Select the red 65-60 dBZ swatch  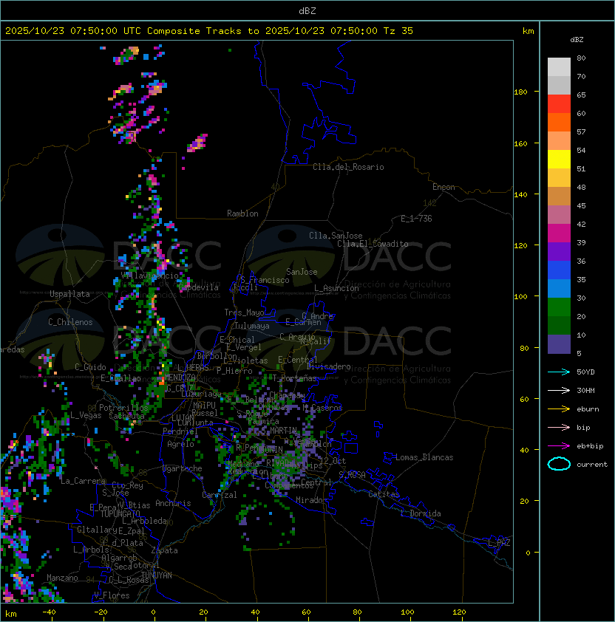tap(559, 104)
